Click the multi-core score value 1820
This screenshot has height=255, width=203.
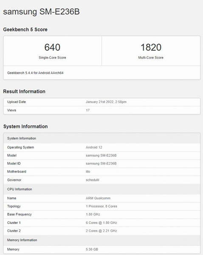point(151,47)
